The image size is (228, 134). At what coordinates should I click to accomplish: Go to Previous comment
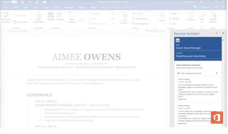(94, 14)
